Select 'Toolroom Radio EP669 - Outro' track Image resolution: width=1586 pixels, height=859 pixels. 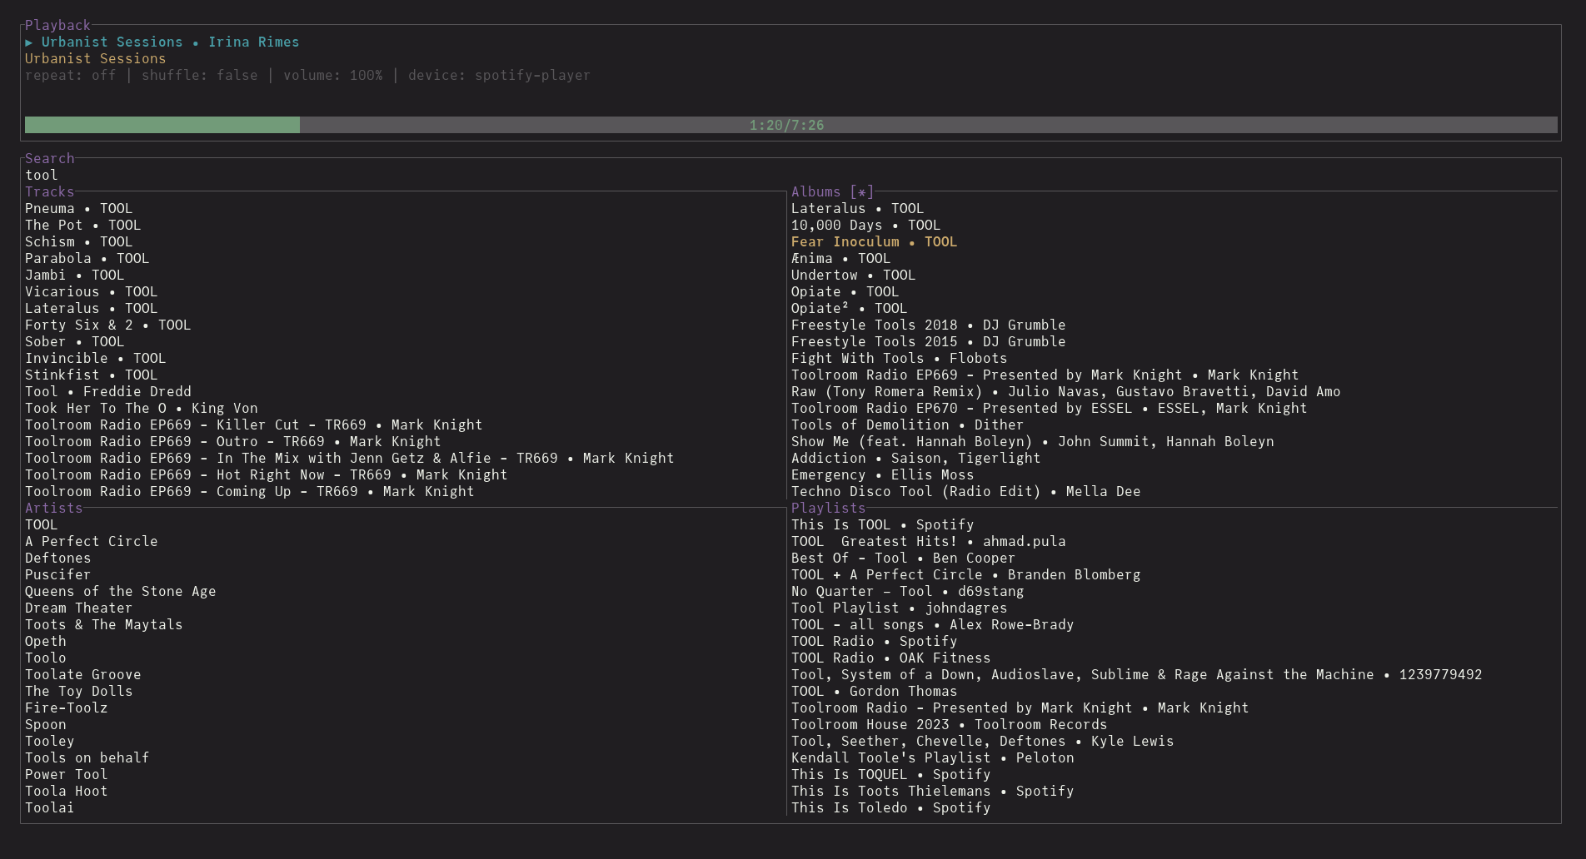tap(232, 441)
